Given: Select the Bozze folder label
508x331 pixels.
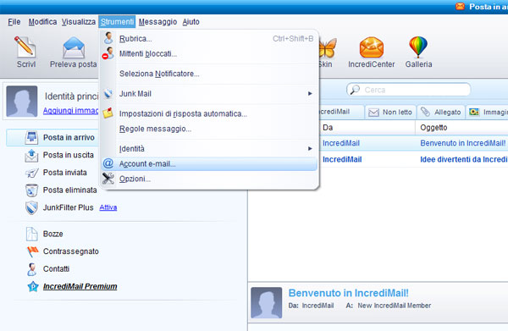Looking at the screenshot, I should (52, 234).
